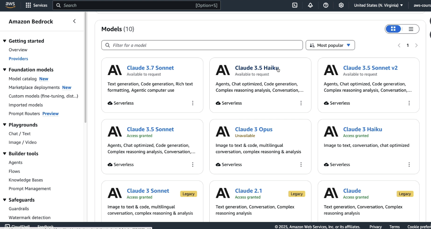The image size is (431, 229).
Task: Open Custom models in the sidebar
Action: 43,96
